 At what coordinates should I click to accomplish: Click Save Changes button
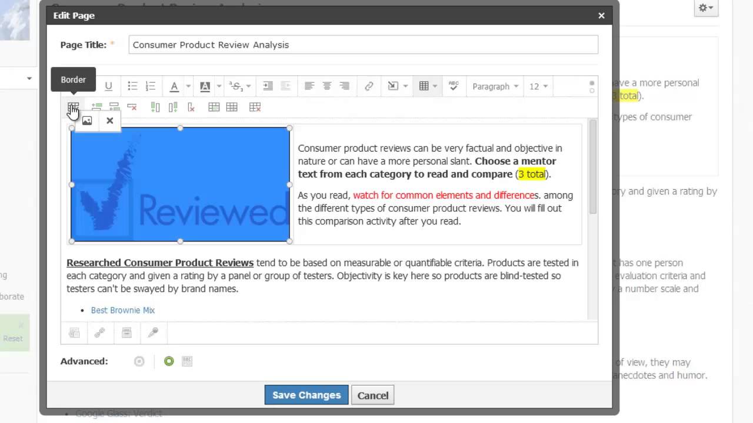click(x=306, y=395)
